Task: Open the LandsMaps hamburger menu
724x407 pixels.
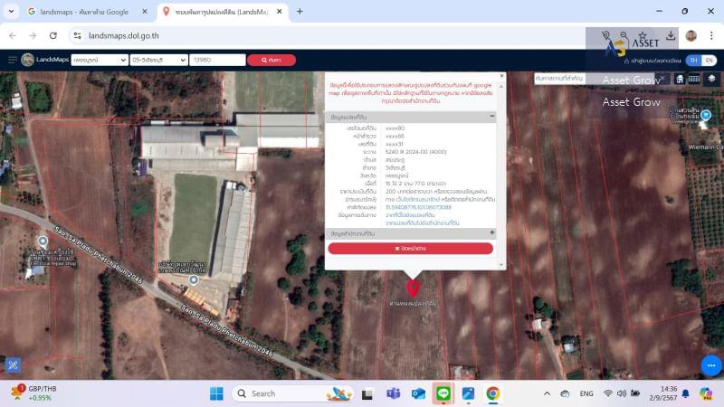Action: (13, 60)
